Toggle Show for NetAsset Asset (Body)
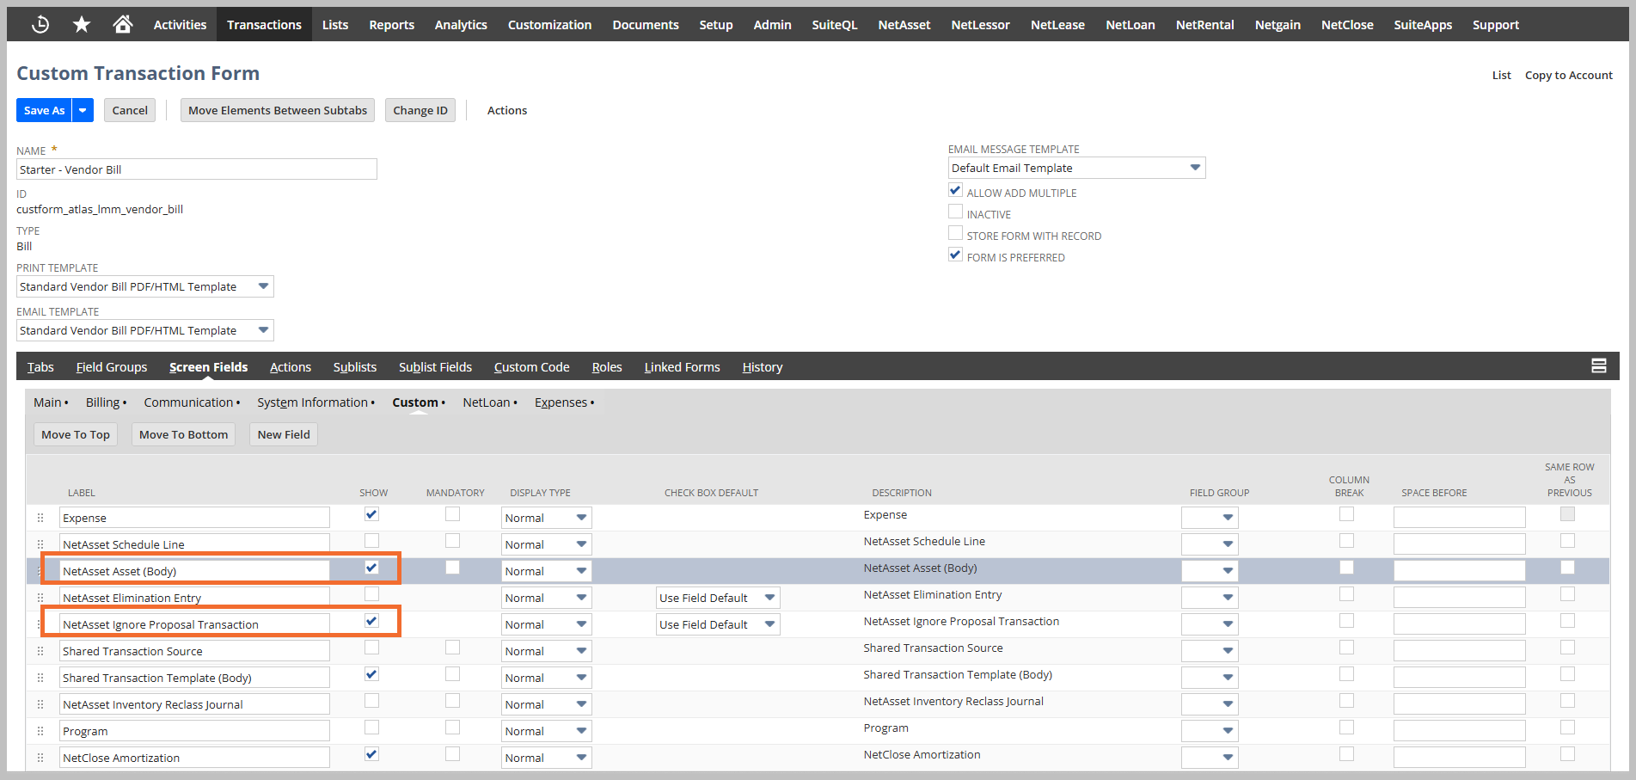Screen dimensions: 1636x780 (x=371, y=568)
